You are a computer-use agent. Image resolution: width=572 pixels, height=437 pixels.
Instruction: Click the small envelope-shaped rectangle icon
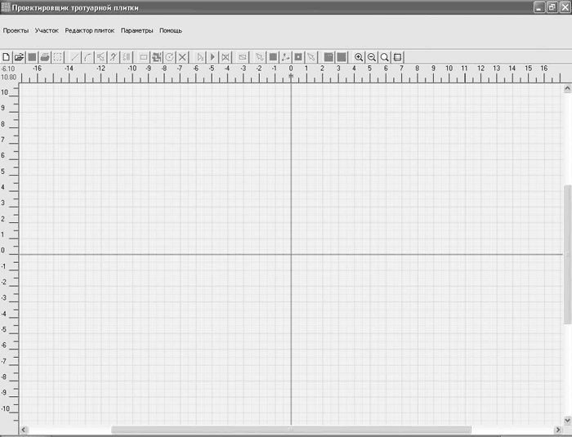(243, 57)
